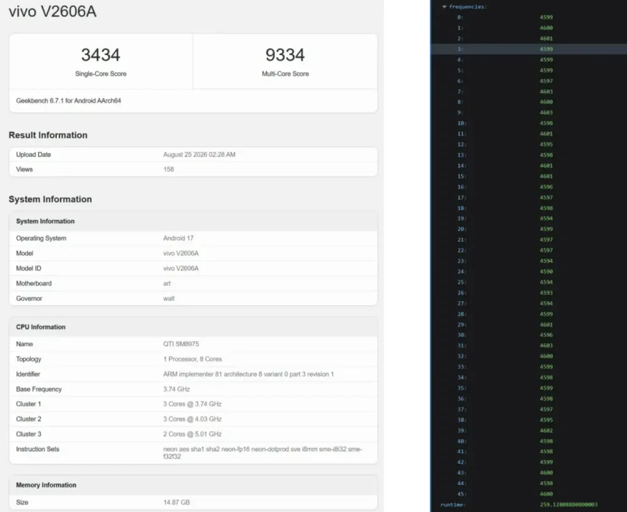
Task: Click the Upload Date label
Action: [33, 154]
